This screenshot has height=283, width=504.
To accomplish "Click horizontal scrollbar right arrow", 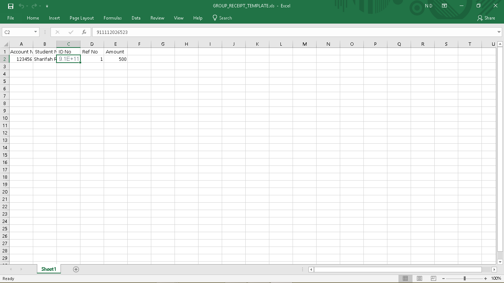I will pyautogui.click(x=494, y=269).
